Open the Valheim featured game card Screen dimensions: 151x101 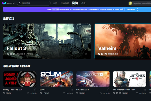click(x=123, y=41)
